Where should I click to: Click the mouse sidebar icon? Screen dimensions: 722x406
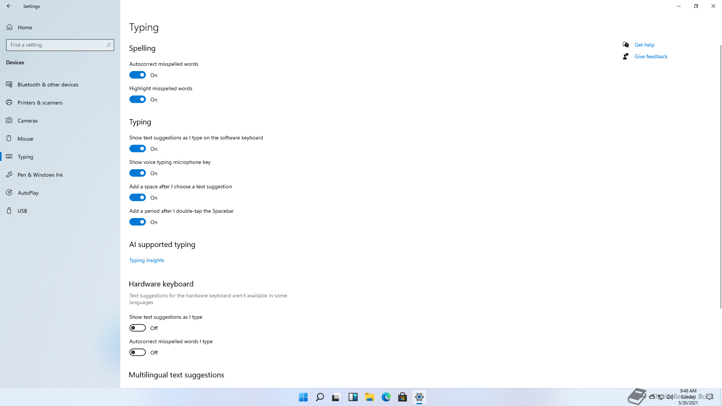9,138
